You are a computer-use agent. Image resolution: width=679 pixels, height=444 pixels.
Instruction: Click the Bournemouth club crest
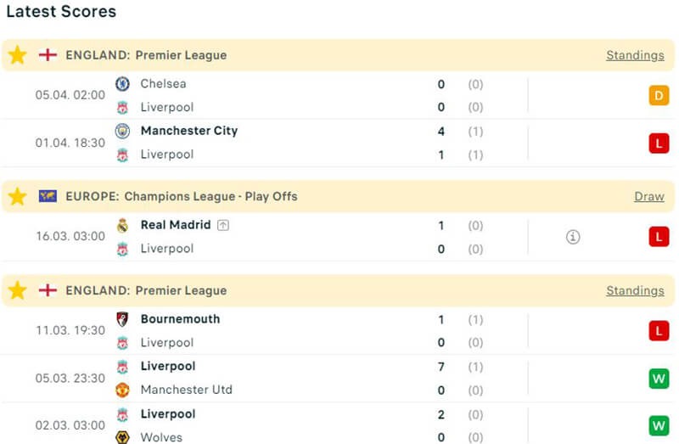[122, 319]
